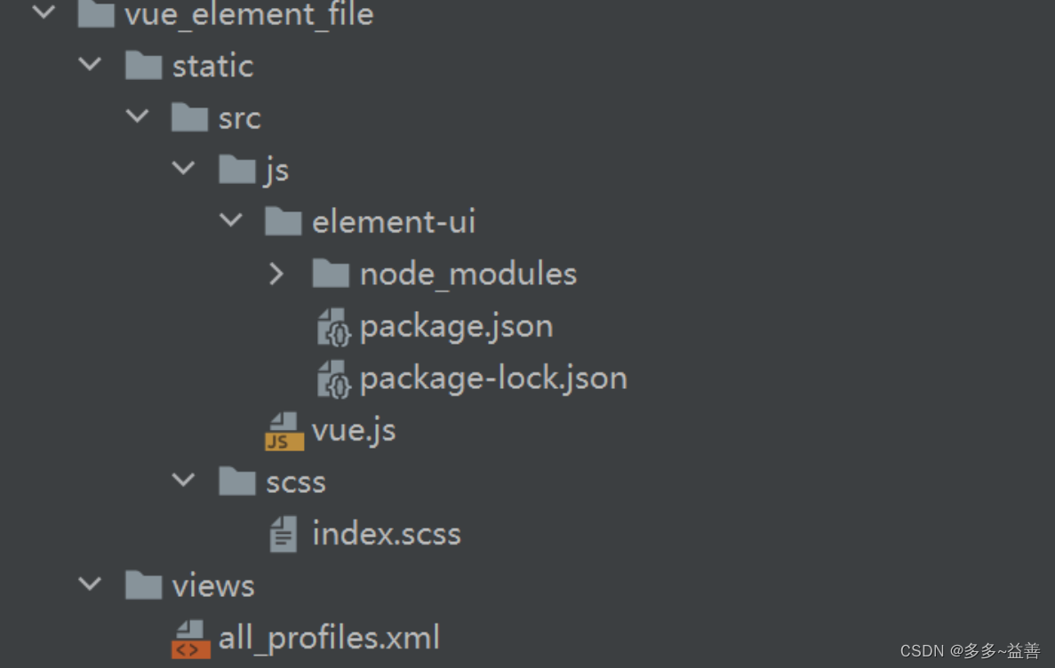Collapse the views folder
1055x668 pixels.
[x=89, y=584]
